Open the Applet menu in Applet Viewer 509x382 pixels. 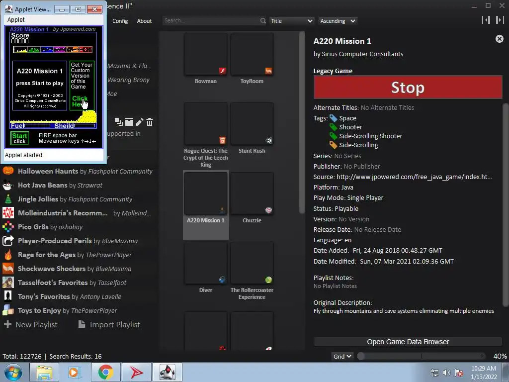[16, 20]
